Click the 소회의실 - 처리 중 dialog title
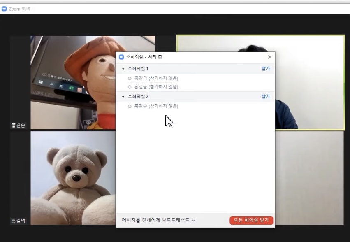The width and height of the screenshot is (350, 242). (144, 57)
